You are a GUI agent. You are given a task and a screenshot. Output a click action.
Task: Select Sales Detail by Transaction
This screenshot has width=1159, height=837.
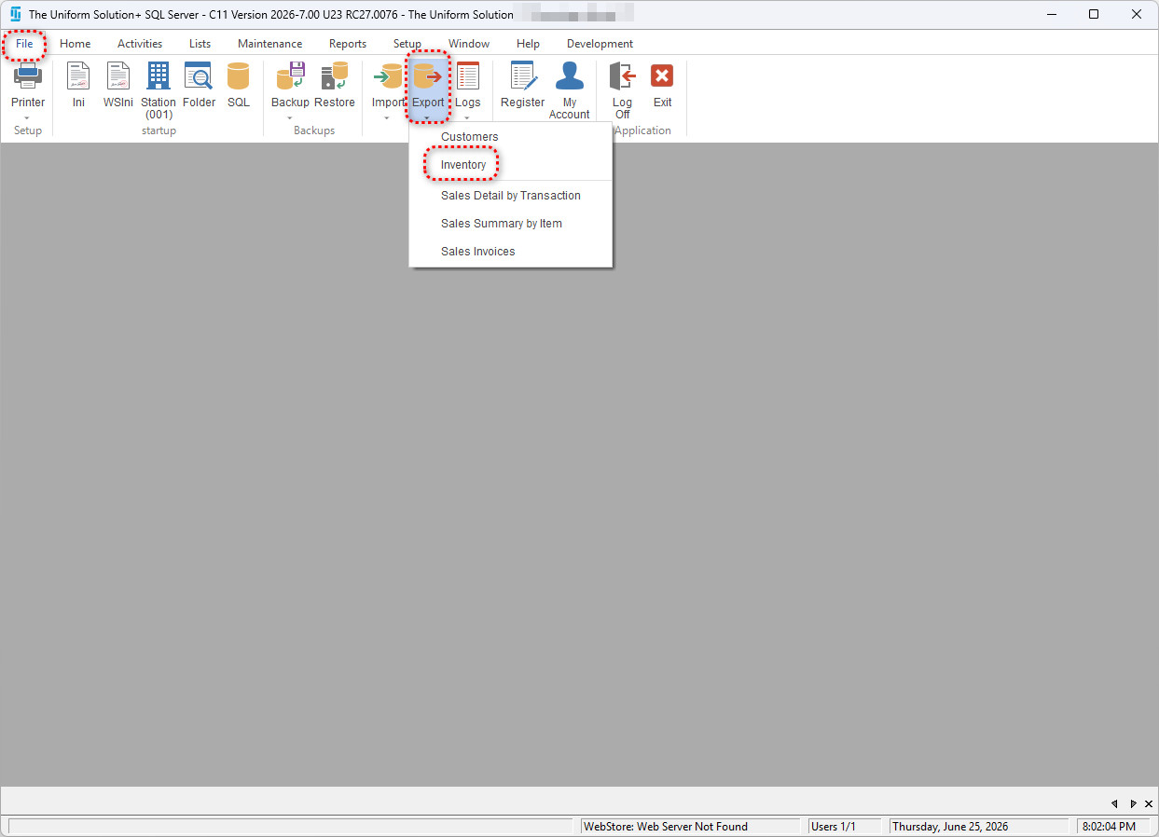510,196
